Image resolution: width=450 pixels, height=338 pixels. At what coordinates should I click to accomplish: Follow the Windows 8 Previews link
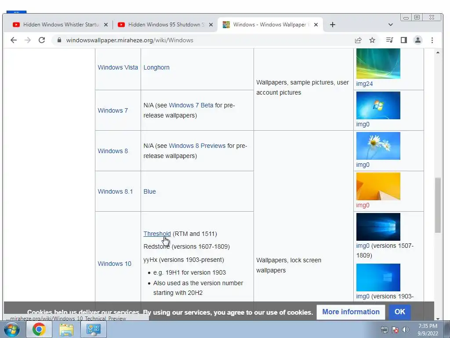tap(197, 146)
